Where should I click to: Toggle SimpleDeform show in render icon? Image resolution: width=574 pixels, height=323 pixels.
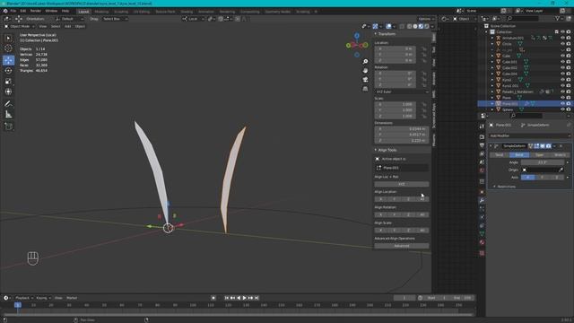point(548,146)
